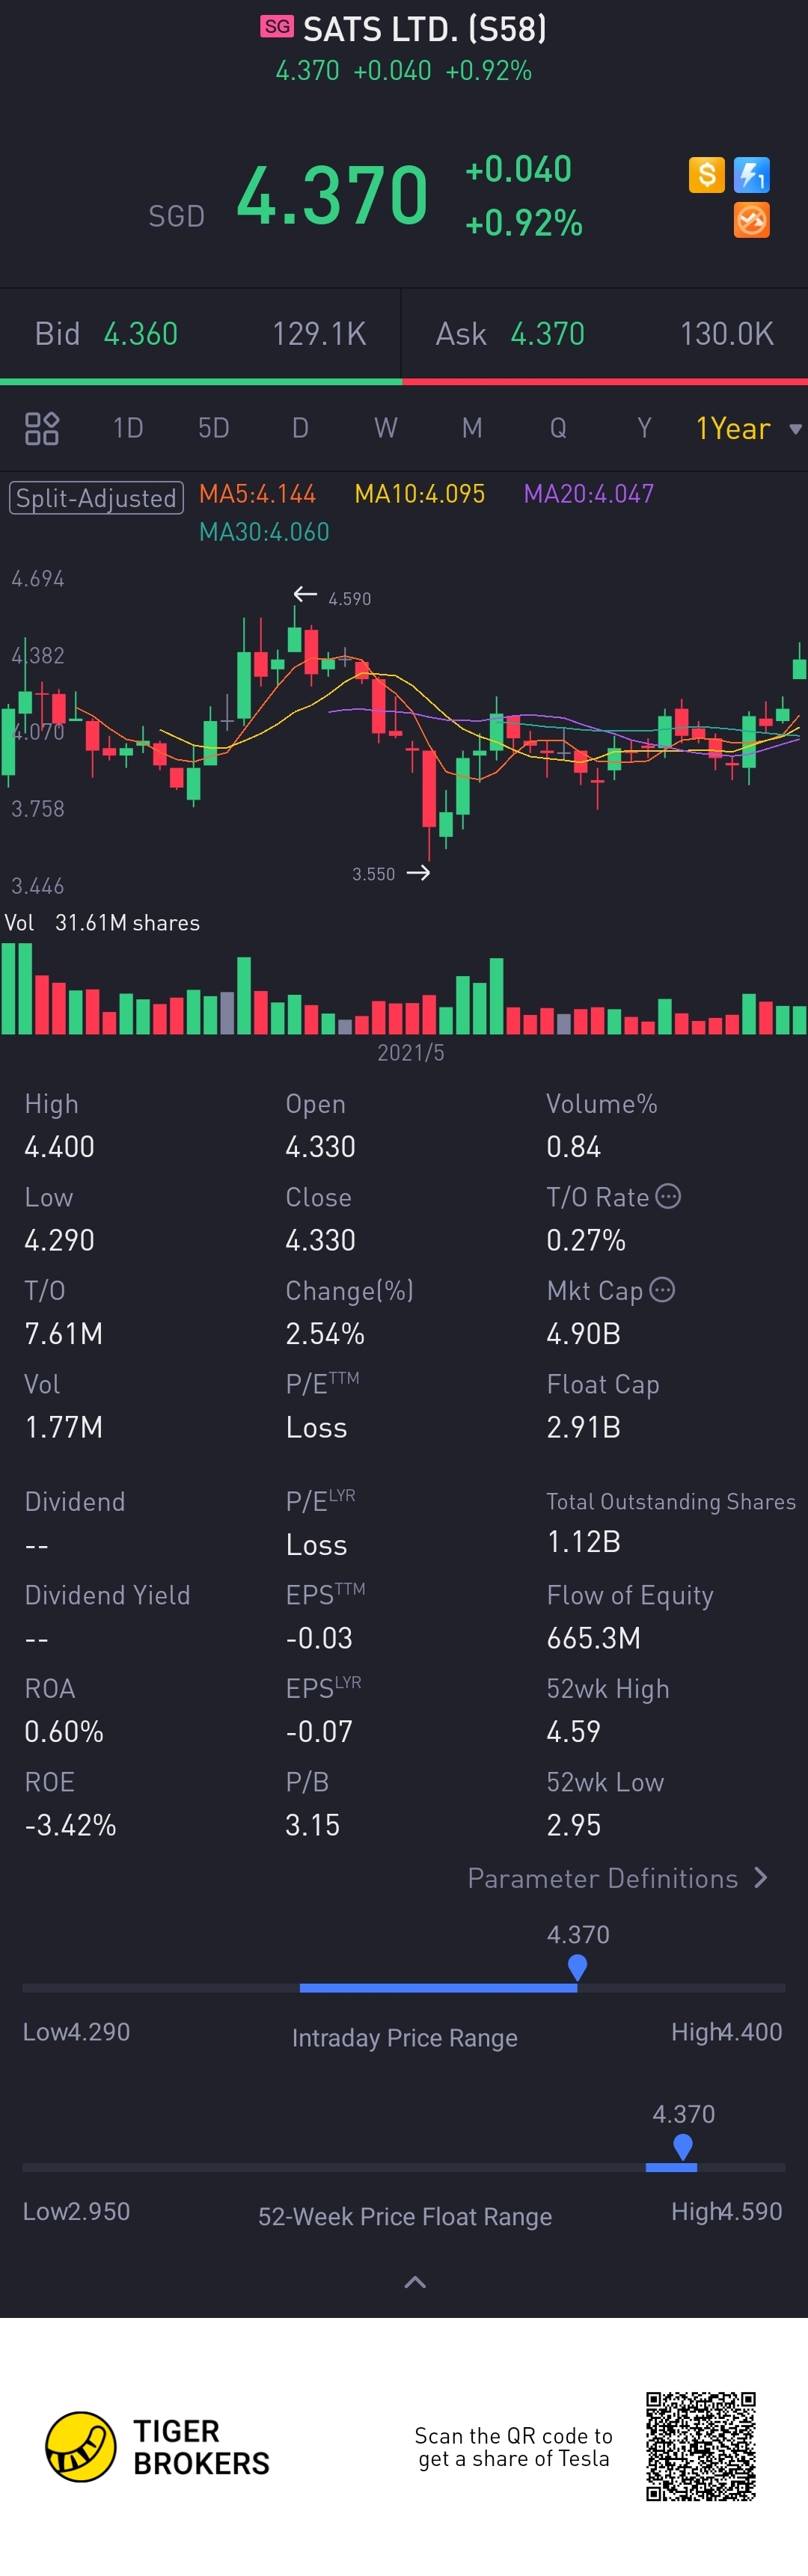Tap the 52wk High value 4.59
This screenshot has height=2576, width=808.
574,1732
